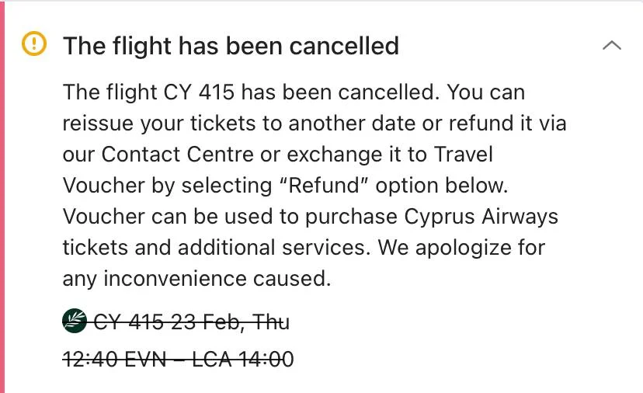
Task: Click the "Travel" word before Voucher
Action: click(461, 154)
